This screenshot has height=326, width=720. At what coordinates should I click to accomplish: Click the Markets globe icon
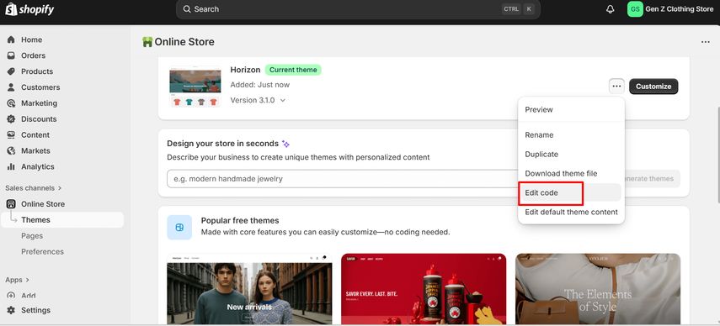tap(11, 150)
